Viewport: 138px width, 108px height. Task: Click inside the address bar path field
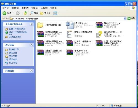click(x=67, y=18)
